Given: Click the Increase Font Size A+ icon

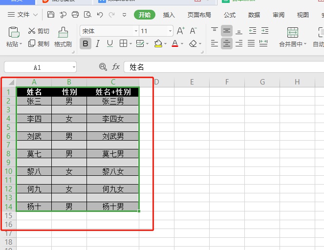Looking at the screenshot, I should (x=181, y=31).
